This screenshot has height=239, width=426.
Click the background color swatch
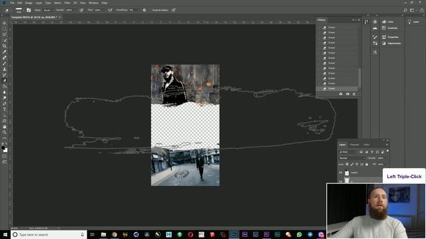(x=5, y=150)
